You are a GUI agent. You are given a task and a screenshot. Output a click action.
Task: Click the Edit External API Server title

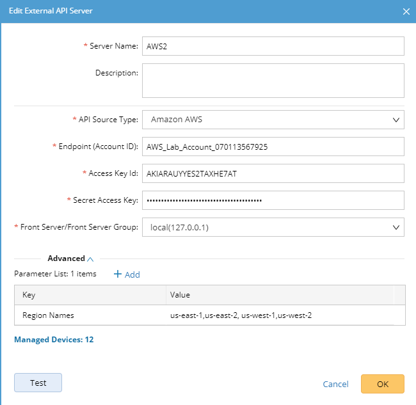[51, 11]
